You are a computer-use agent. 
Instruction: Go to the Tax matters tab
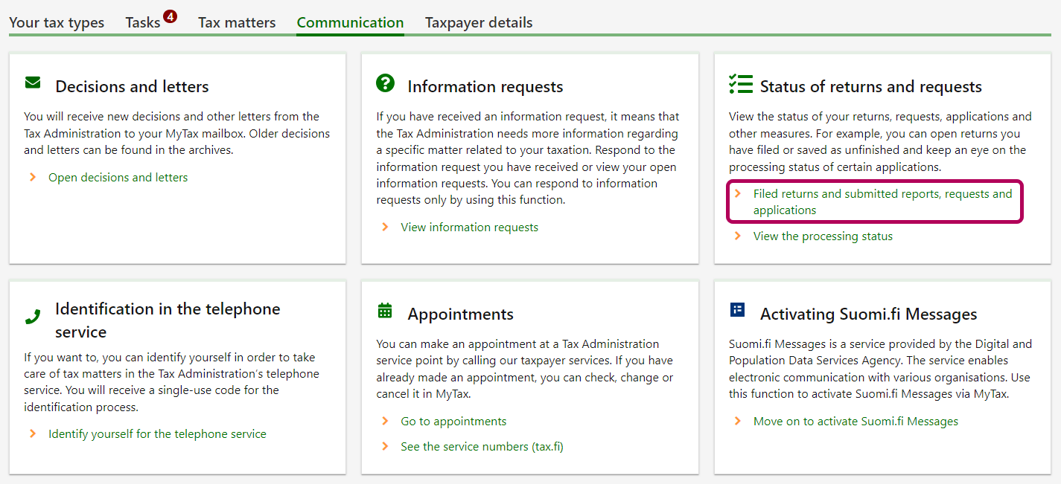(x=237, y=22)
